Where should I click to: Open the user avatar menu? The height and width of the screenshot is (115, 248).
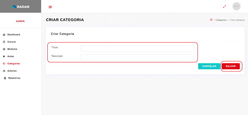point(236,6)
